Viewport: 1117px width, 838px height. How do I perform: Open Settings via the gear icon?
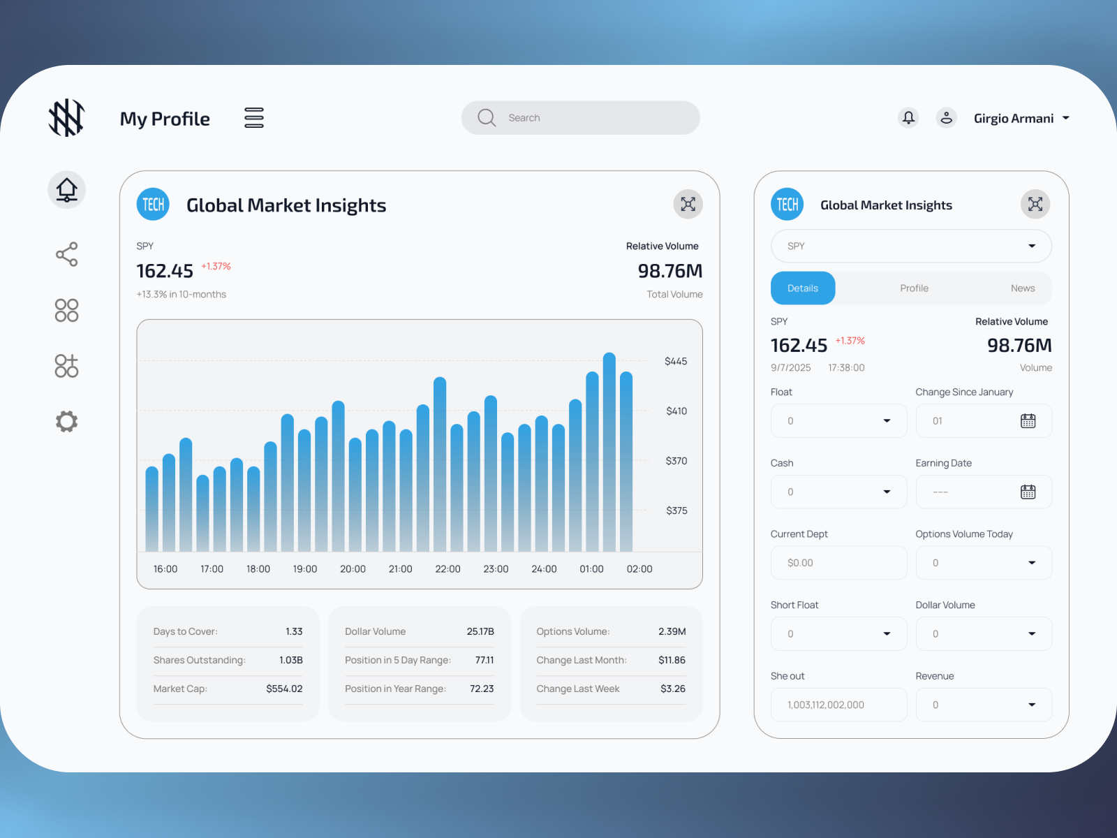[x=66, y=421]
